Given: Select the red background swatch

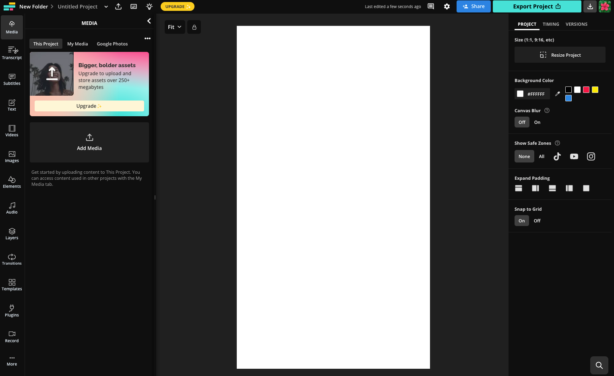Looking at the screenshot, I should pyautogui.click(x=586, y=90).
